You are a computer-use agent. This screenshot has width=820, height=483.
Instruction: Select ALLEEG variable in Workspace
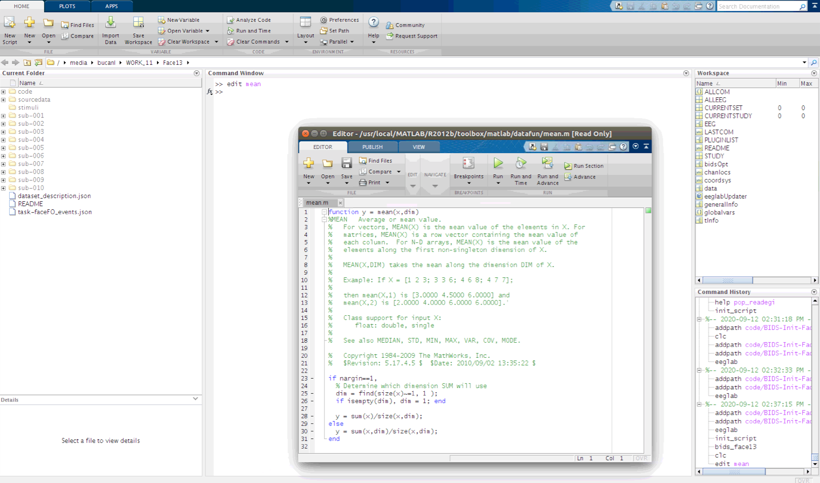click(715, 100)
